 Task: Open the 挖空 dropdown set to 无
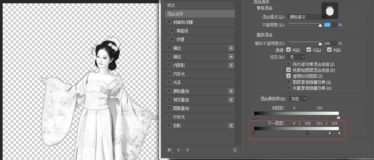click(296, 57)
